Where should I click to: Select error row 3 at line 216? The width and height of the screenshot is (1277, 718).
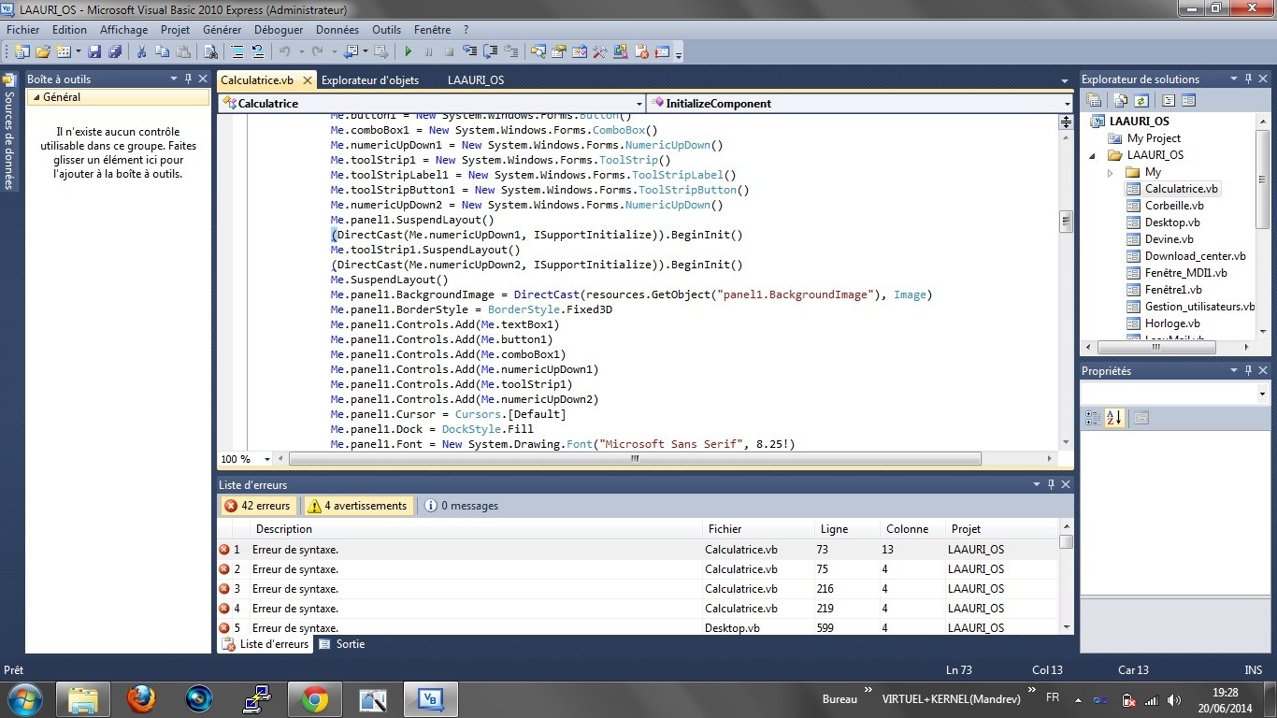638,589
